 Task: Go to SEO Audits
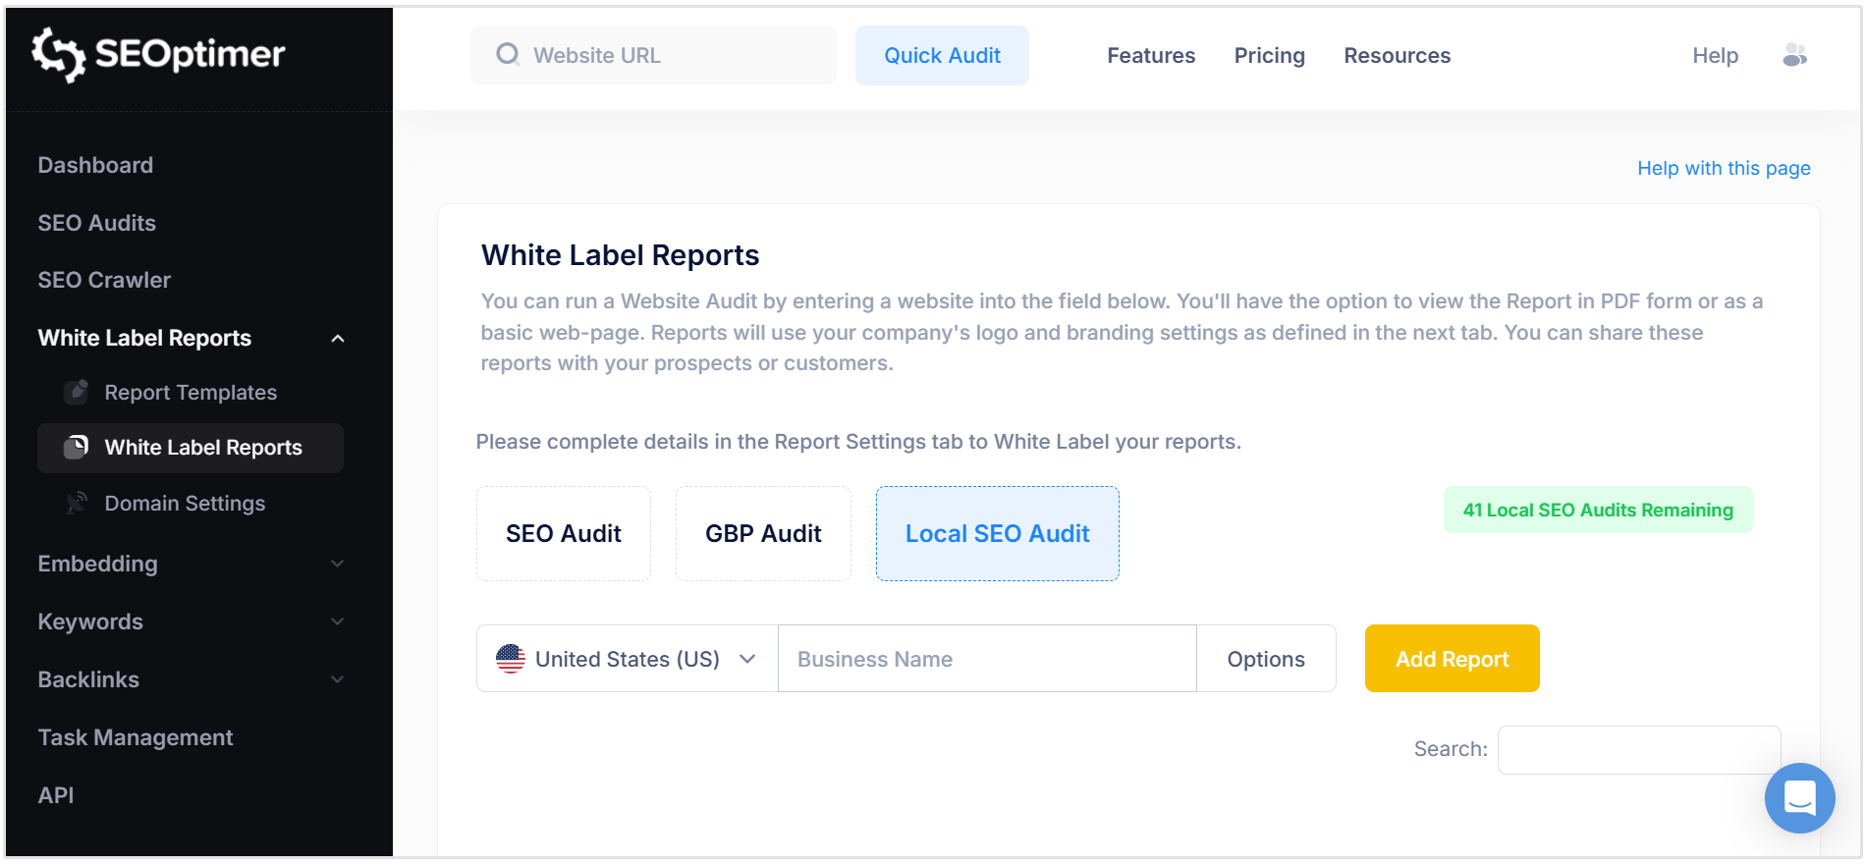[97, 223]
